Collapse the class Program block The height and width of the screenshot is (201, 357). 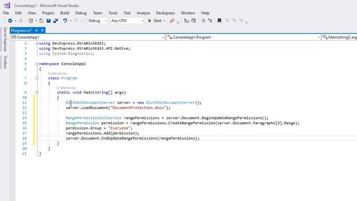click(37, 78)
